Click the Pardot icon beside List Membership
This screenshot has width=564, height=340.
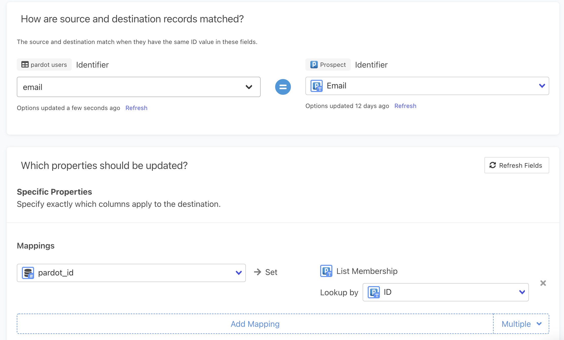[x=326, y=271]
